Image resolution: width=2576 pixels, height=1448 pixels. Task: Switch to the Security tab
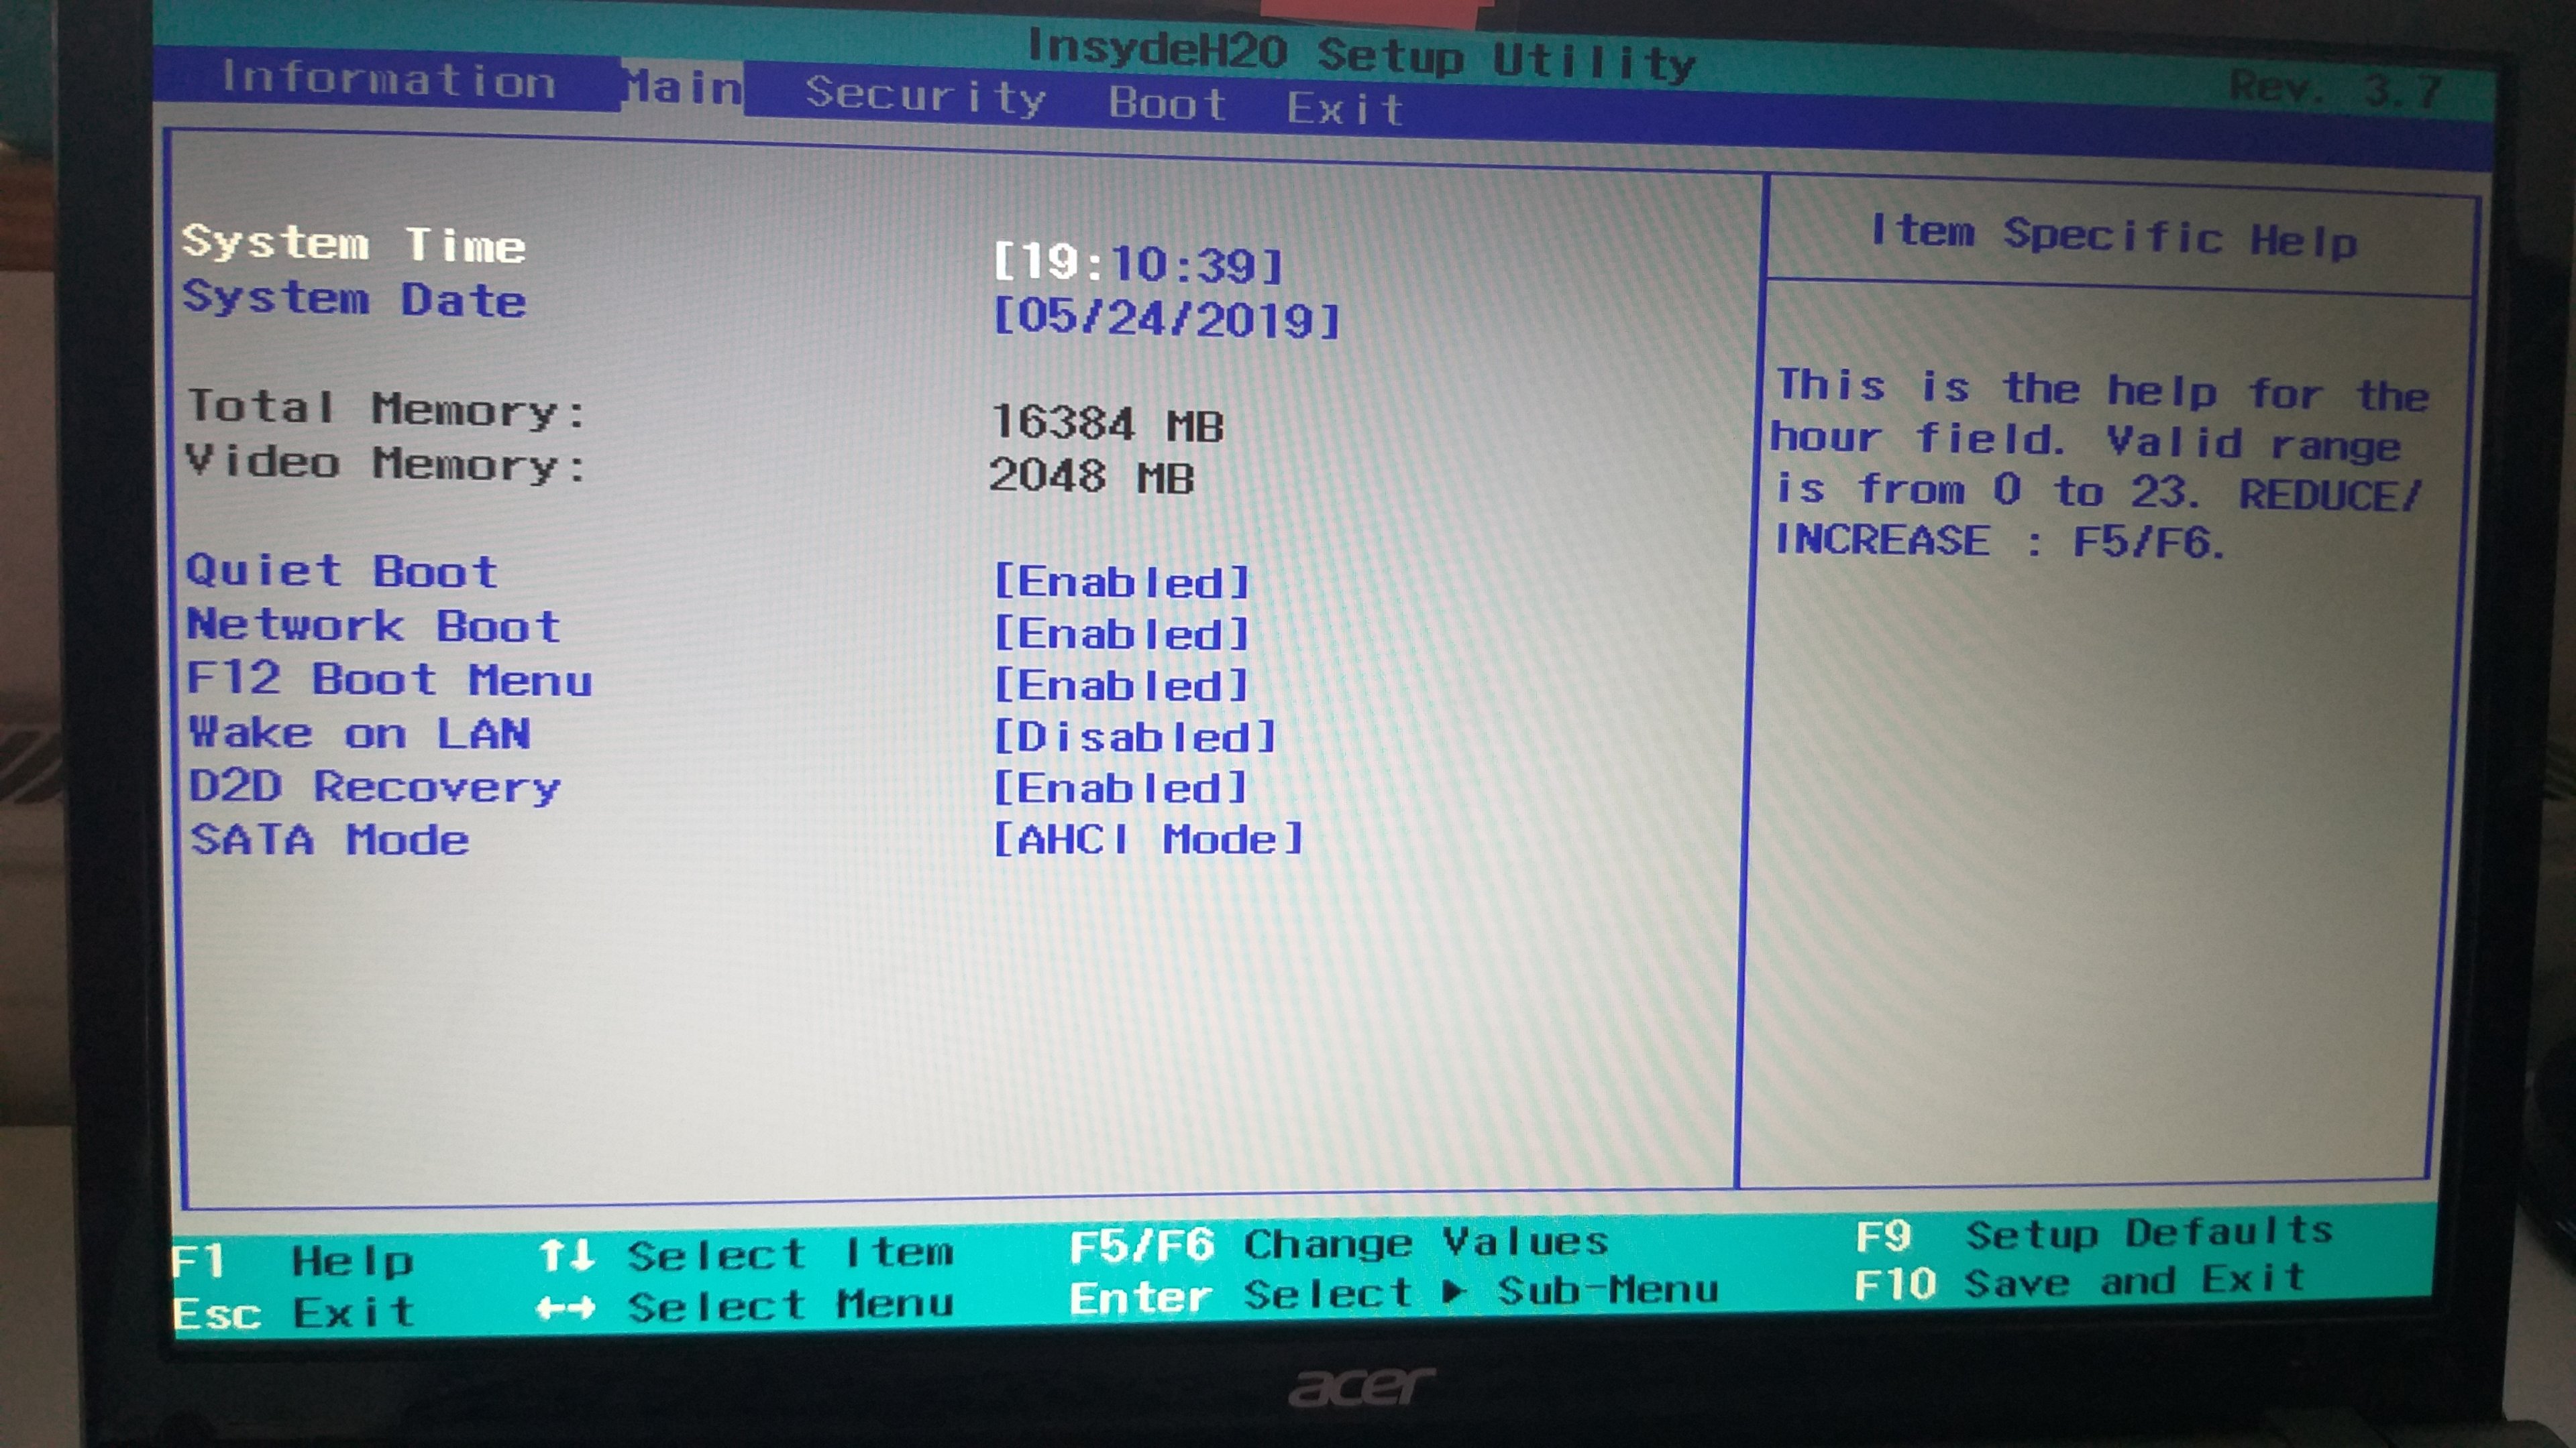pos(925,96)
